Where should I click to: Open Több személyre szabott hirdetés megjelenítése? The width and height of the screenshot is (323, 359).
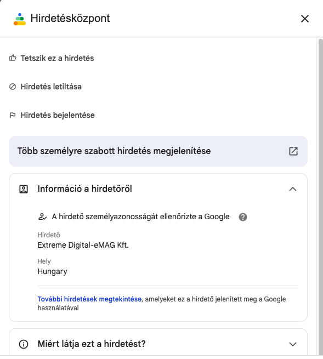[x=158, y=151]
